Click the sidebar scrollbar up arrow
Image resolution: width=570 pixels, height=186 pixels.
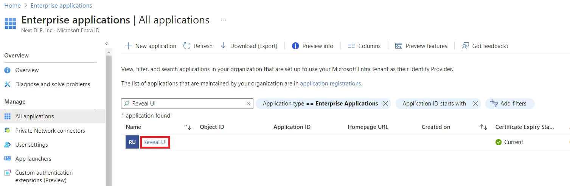coord(109,52)
